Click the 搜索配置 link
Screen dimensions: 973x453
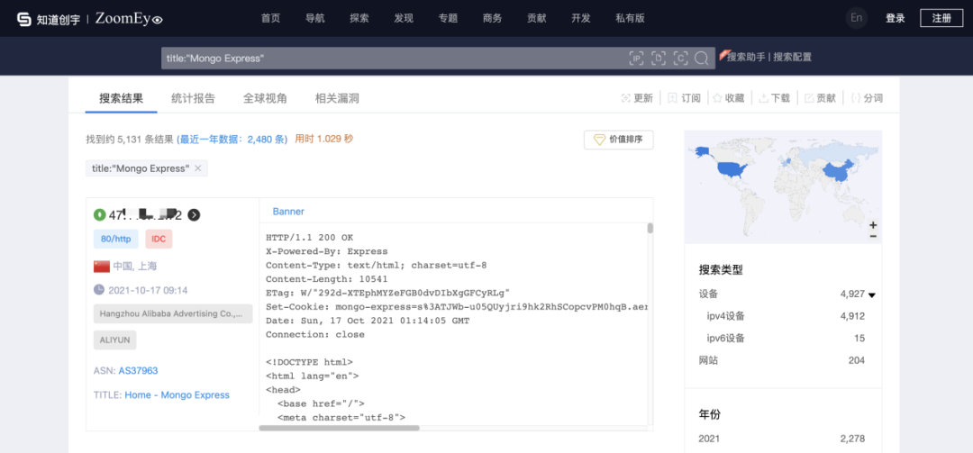tap(793, 57)
